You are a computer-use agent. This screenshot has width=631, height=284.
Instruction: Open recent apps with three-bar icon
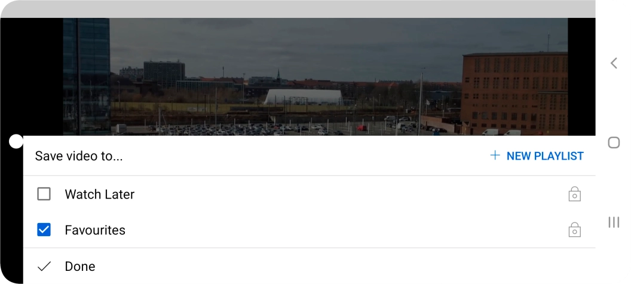(x=614, y=222)
